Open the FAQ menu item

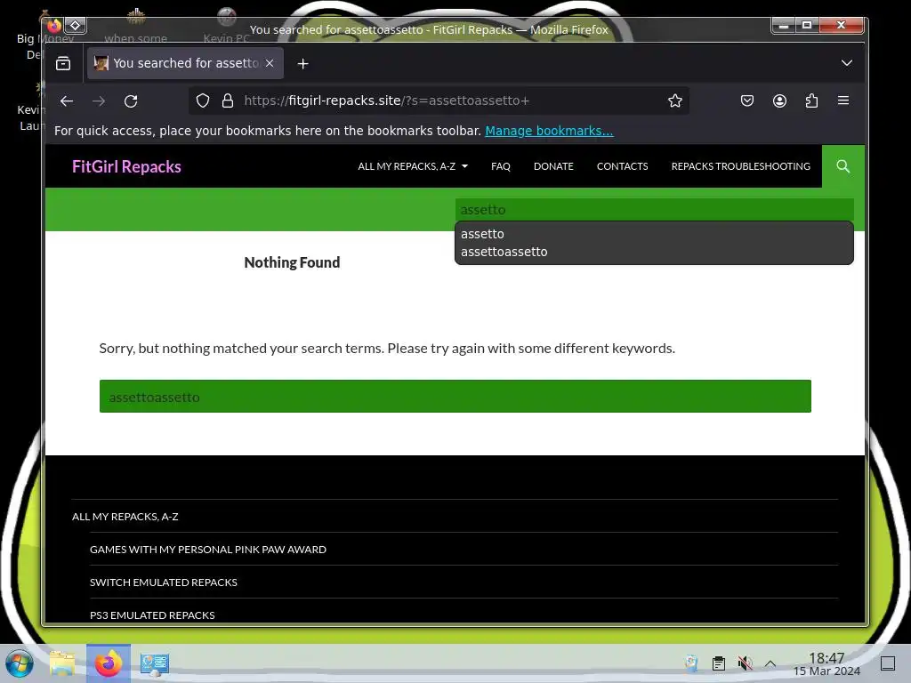point(500,166)
